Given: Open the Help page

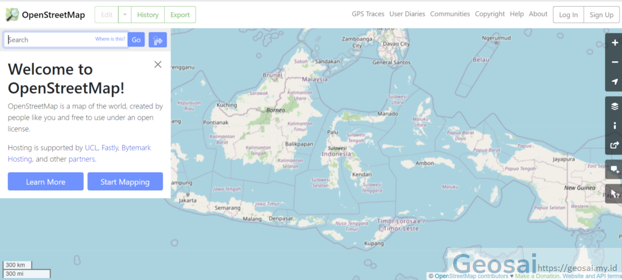Looking at the screenshot, I should click(x=516, y=14).
